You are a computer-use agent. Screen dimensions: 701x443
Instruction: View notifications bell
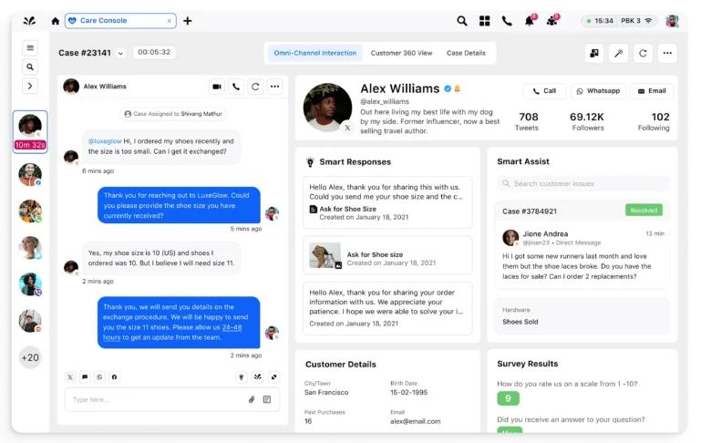(x=530, y=21)
